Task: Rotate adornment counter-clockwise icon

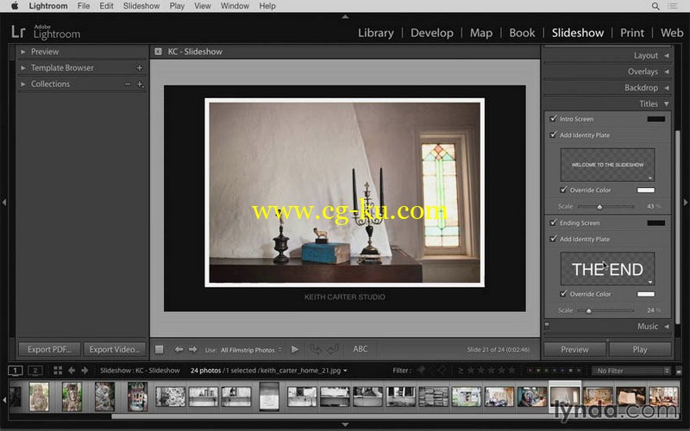Action: tap(316, 349)
